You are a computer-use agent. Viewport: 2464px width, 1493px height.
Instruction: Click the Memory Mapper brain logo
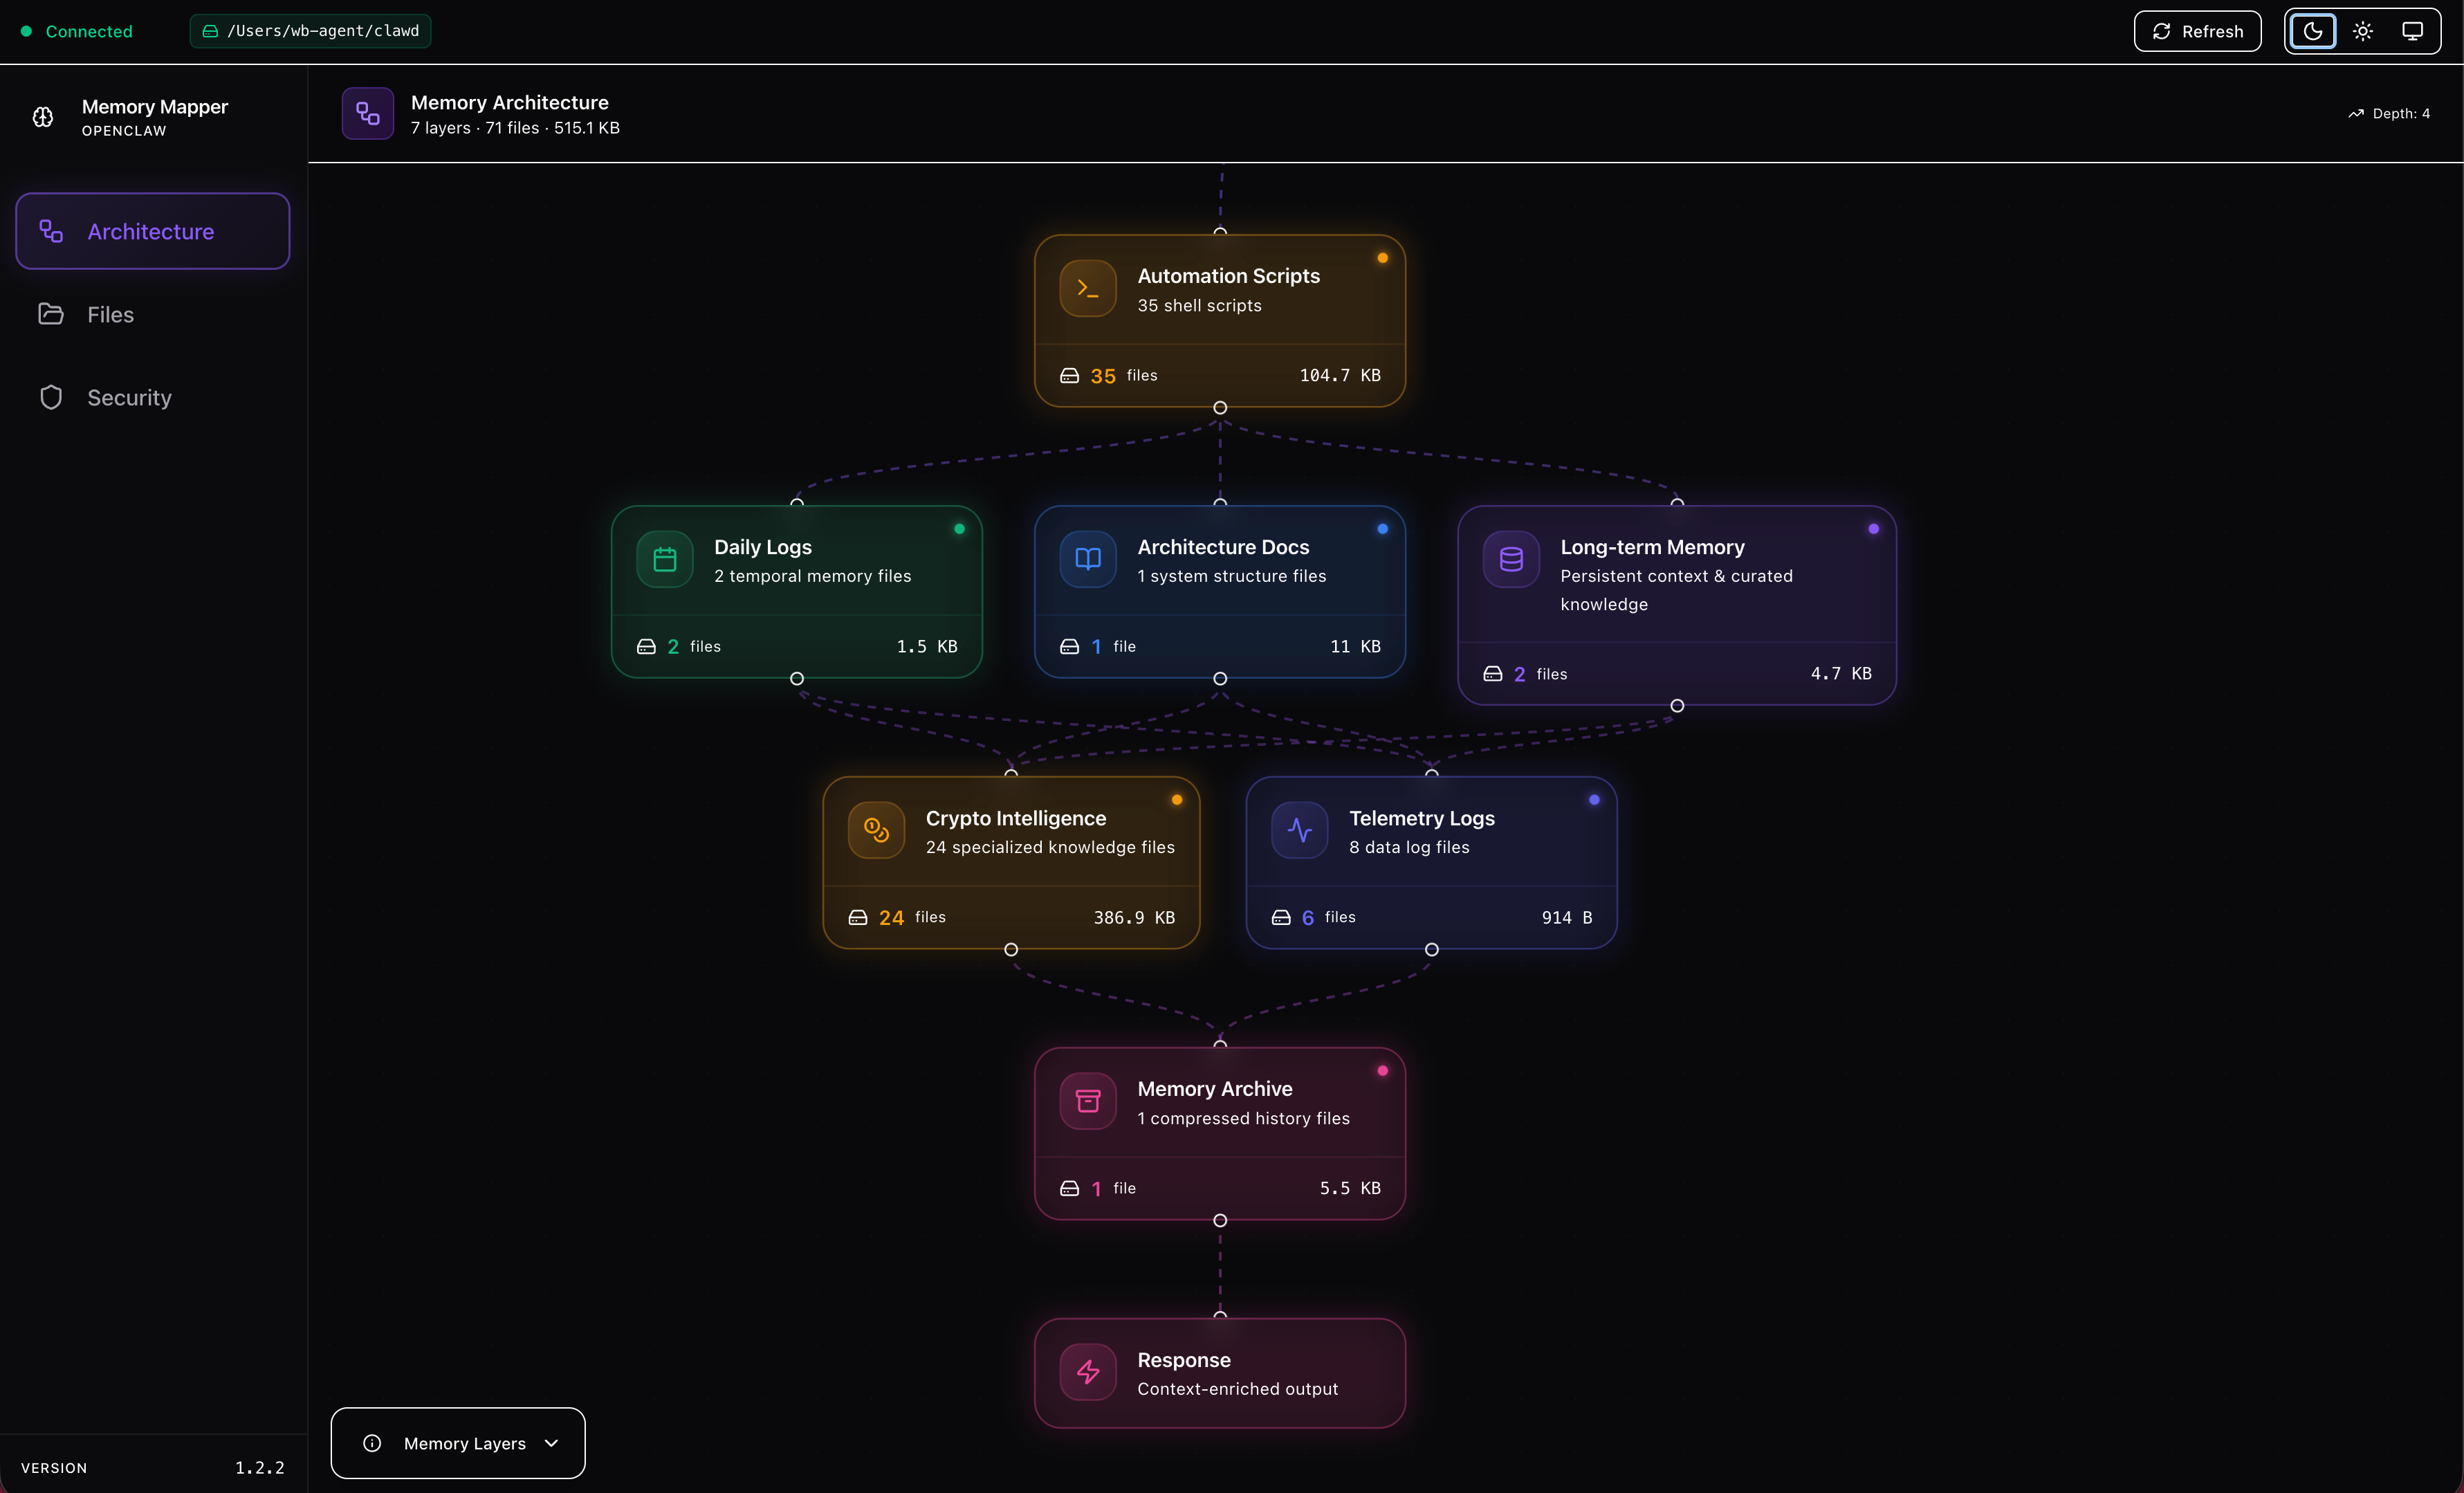point(42,116)
